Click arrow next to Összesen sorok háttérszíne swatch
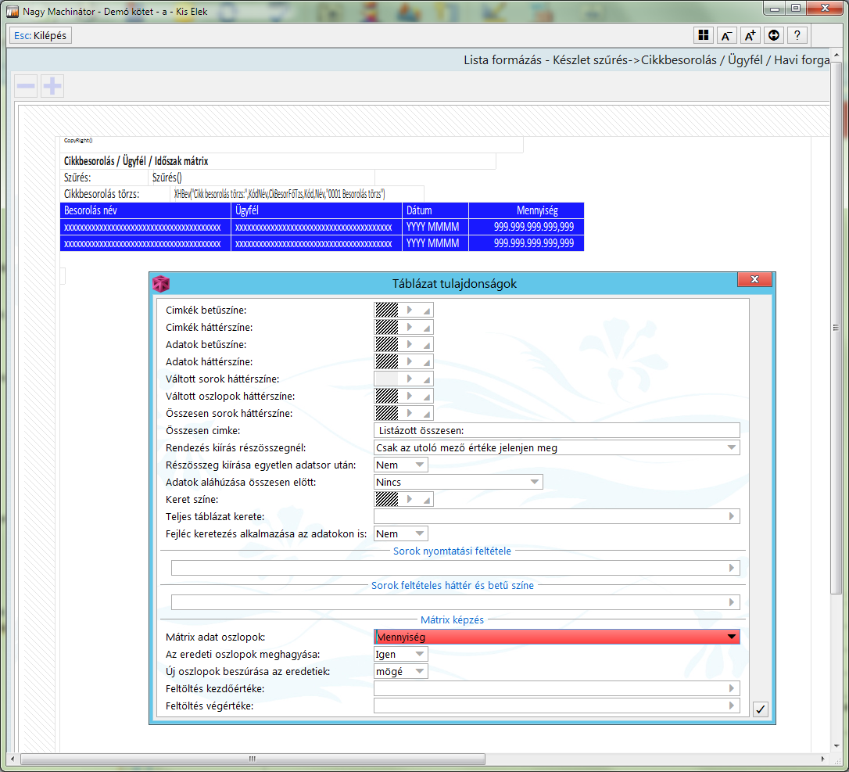The image size is (849, 772). click(410, 413)
